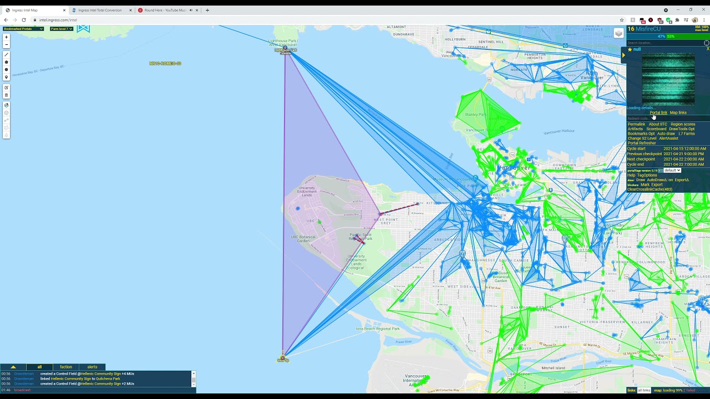The image size is (710, 399).
Task: Open a new browser tab
Action: point(207,10)
